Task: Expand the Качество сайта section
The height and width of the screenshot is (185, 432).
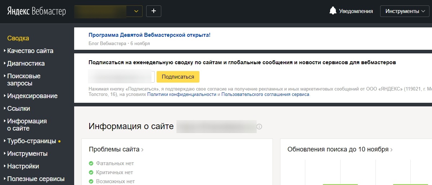Action: coord(30,51)
